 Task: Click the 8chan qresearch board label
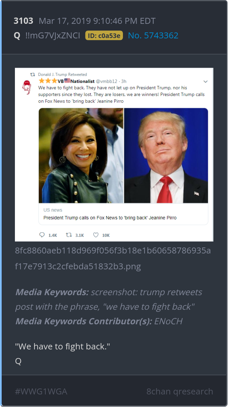point(180,391)
